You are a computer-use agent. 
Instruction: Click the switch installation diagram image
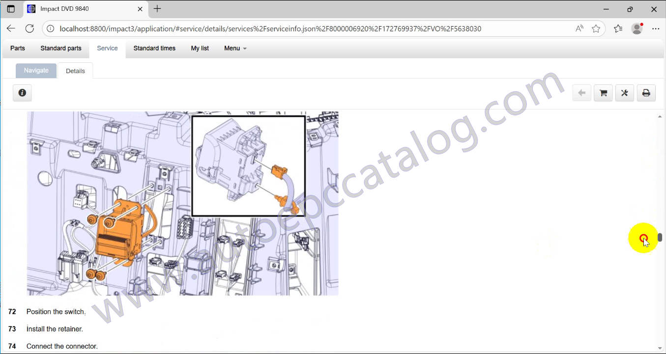pyautogui.click(x=182, y=203)
